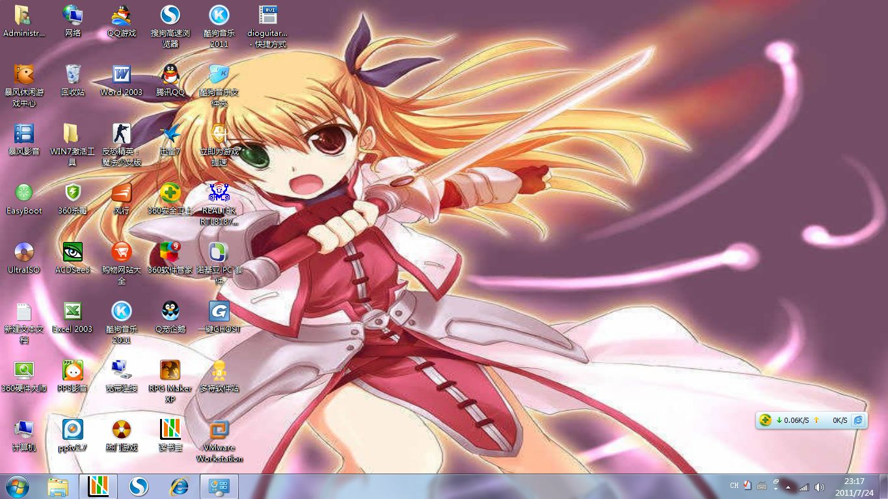Launch the QQ游戏 desktop shortcut
This screenshot has width=888, height=499.
pyautogui.click(x=122, y=21)
